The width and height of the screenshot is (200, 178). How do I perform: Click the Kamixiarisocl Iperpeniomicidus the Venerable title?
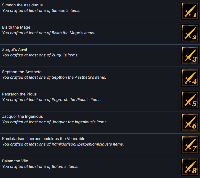pos(44,139)
